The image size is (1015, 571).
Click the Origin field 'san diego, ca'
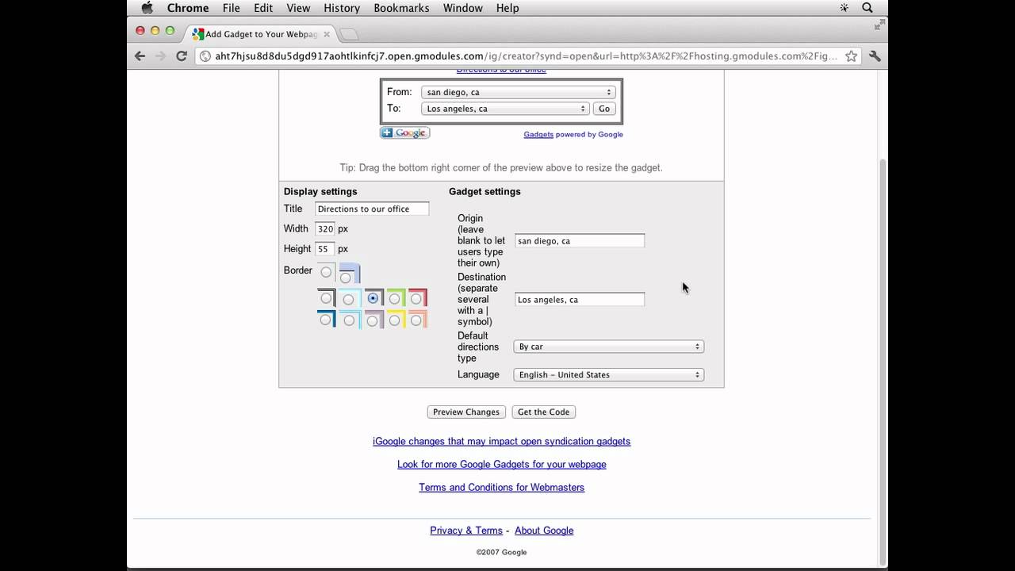click(x=580, y=240)
